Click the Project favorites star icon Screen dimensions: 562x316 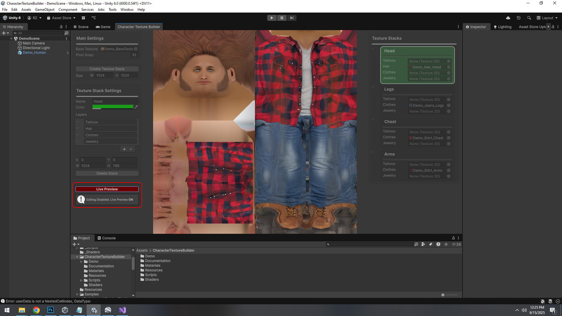coord(446,244)
